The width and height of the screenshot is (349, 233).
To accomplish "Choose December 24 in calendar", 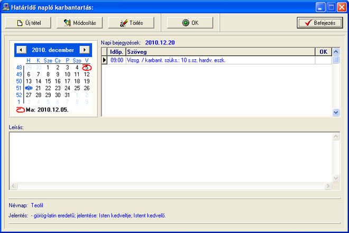I will coord(67,88).
